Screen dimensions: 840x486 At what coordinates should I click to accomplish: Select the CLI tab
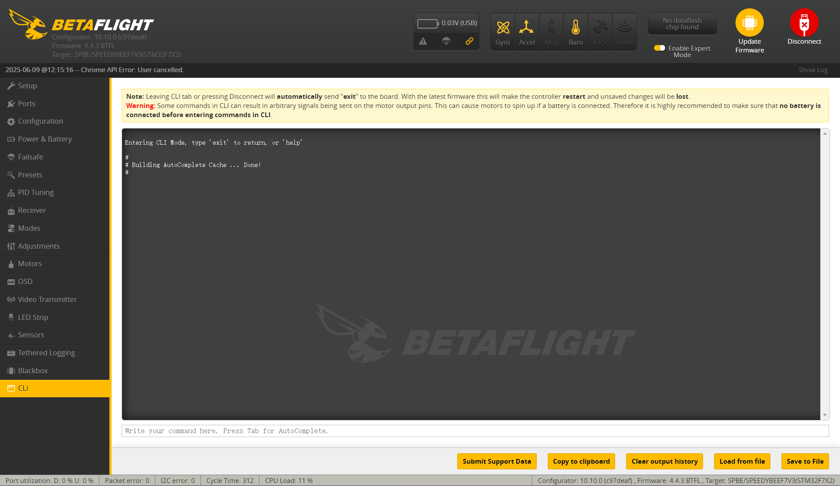(55, 389)
